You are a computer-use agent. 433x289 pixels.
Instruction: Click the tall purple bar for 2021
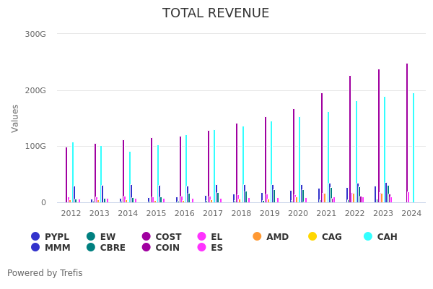(322, 144)
